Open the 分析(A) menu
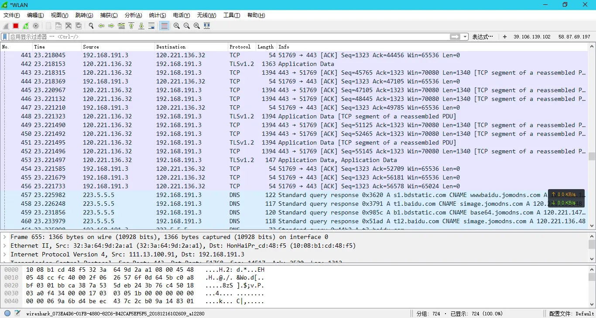This screenshot has height=318, width=596. 134,15
